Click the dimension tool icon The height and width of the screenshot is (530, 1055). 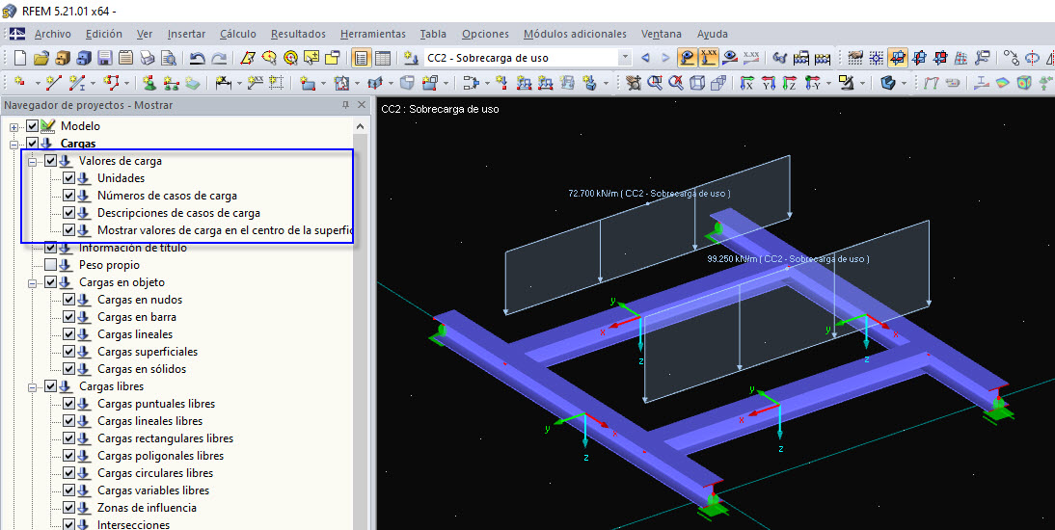tap(224, 83)
